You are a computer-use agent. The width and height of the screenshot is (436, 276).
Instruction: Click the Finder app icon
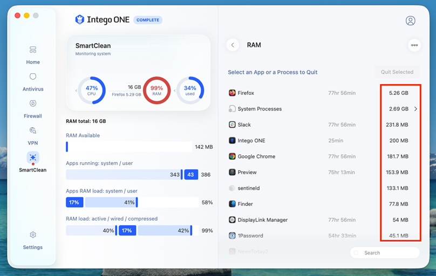coord(232,204)
